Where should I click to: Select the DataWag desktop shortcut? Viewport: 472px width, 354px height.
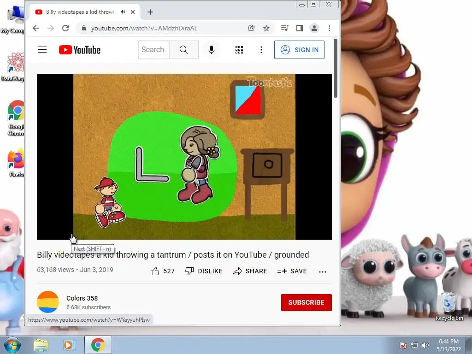[12, 67]
